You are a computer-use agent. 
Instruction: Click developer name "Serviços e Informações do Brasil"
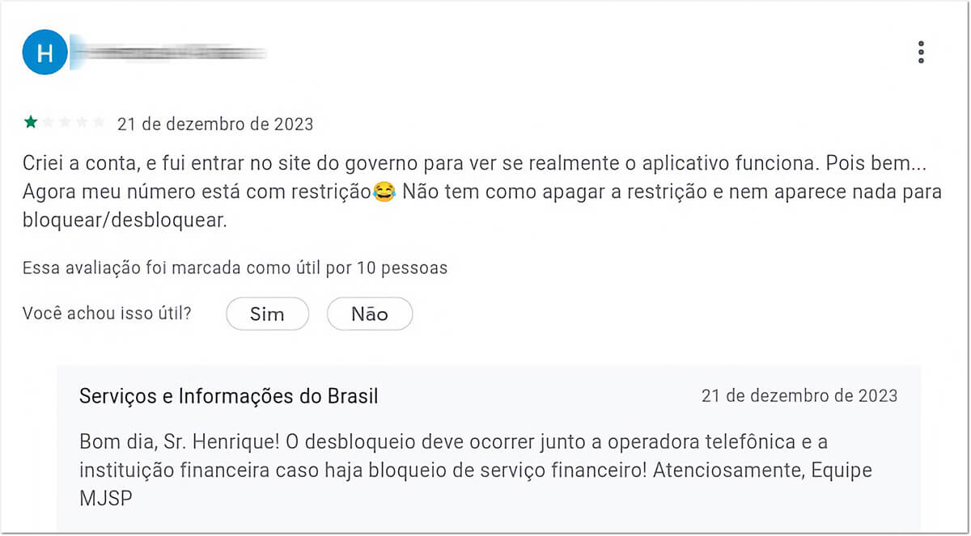(229, 396)
